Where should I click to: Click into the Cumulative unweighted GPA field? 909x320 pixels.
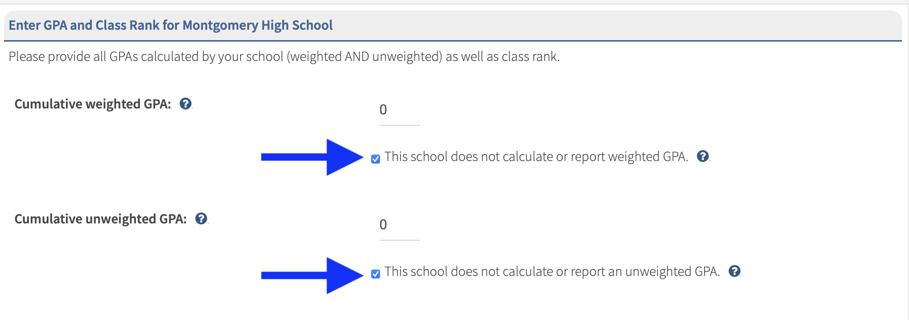(399, 225)
